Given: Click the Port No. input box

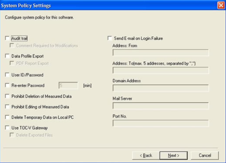Looking at the screenshot, I should tap(161, 123).
